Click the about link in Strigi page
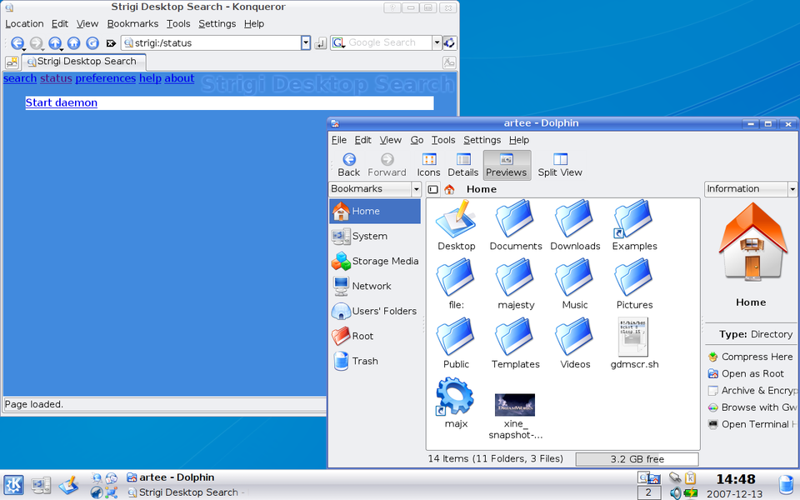This screenshot has width=800, height=500. (179, 78)
